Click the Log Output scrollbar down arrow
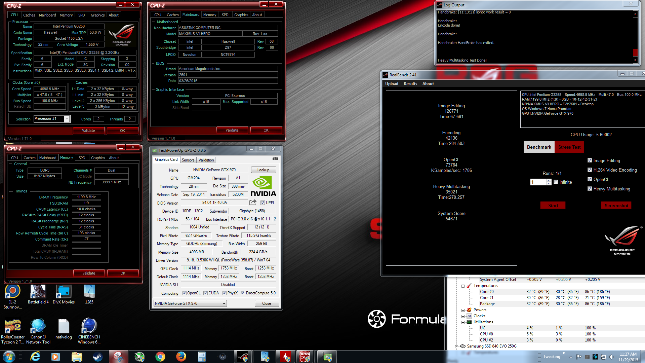This screenshot has width=645, height=363. (635, 60)
